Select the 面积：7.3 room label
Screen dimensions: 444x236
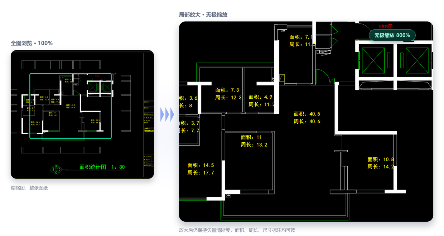tap(227, 90)
